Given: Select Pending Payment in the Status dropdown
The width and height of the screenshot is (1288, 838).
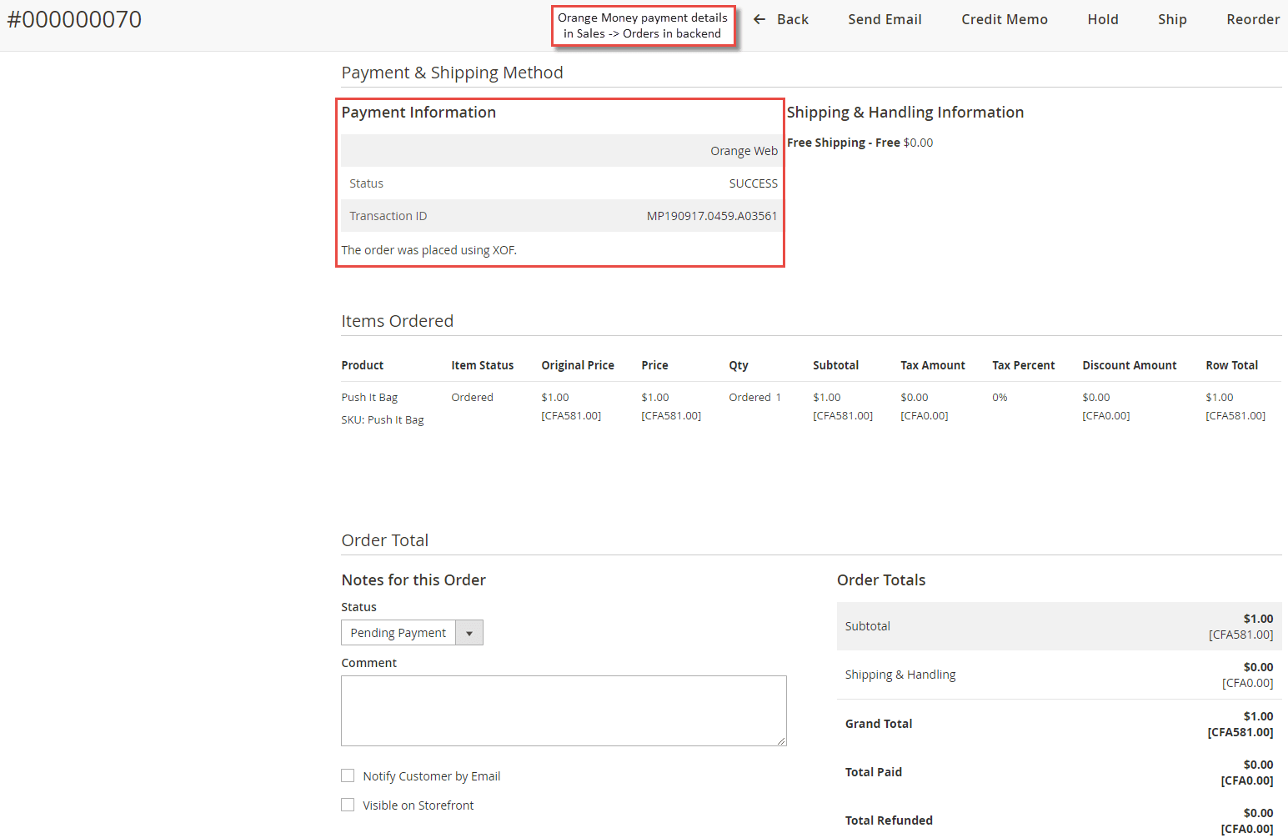Looking at the screenshot, I should pyautogui.click(x=398, y=632).
